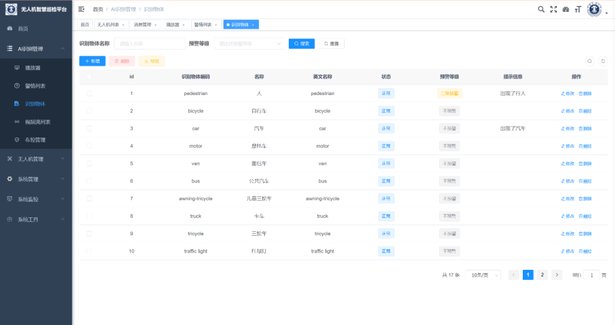The height and width of the screenshot is (325, 615).
Task: Open 视频流列表 in the sidebar
Action: point(38,122)
